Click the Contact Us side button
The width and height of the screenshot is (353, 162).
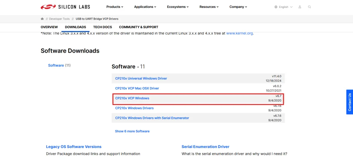[x=349, y=102]
